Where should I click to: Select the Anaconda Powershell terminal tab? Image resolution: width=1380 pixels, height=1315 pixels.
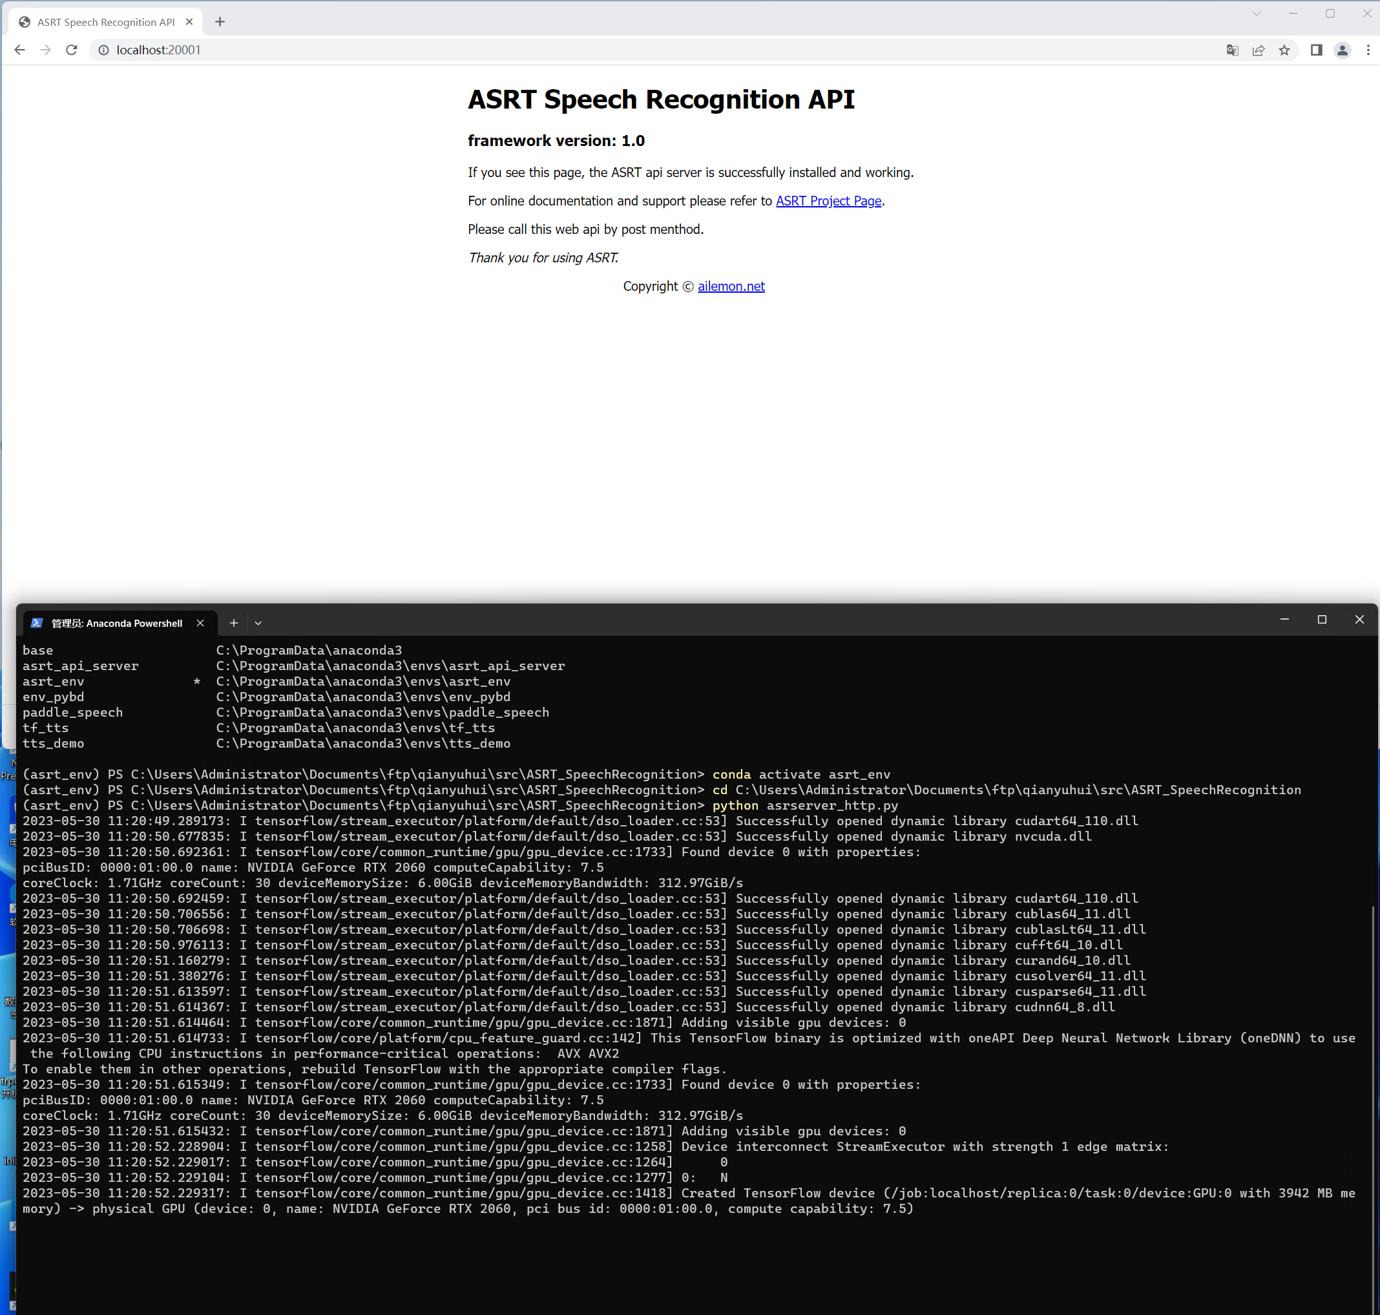point(116,622)
